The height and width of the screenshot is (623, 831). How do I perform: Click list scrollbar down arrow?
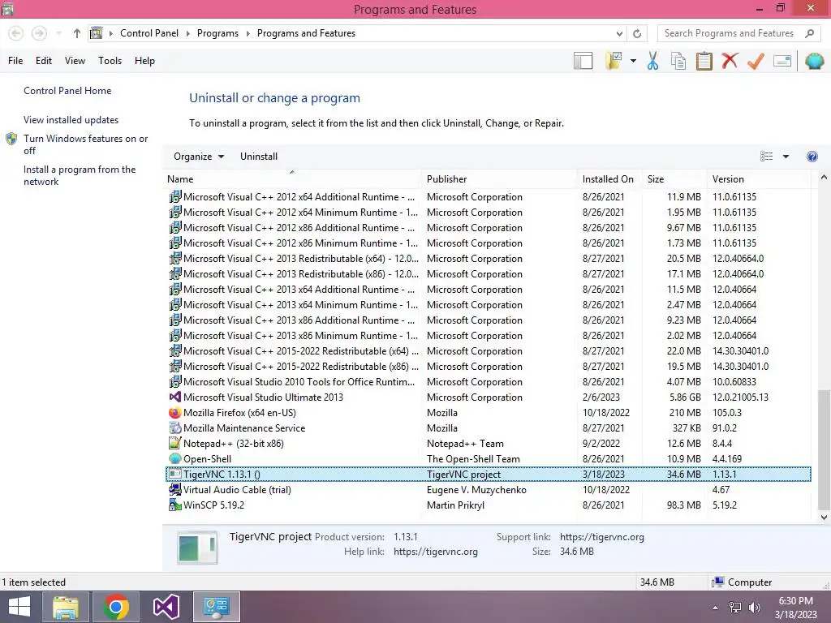tap(824, 518)
